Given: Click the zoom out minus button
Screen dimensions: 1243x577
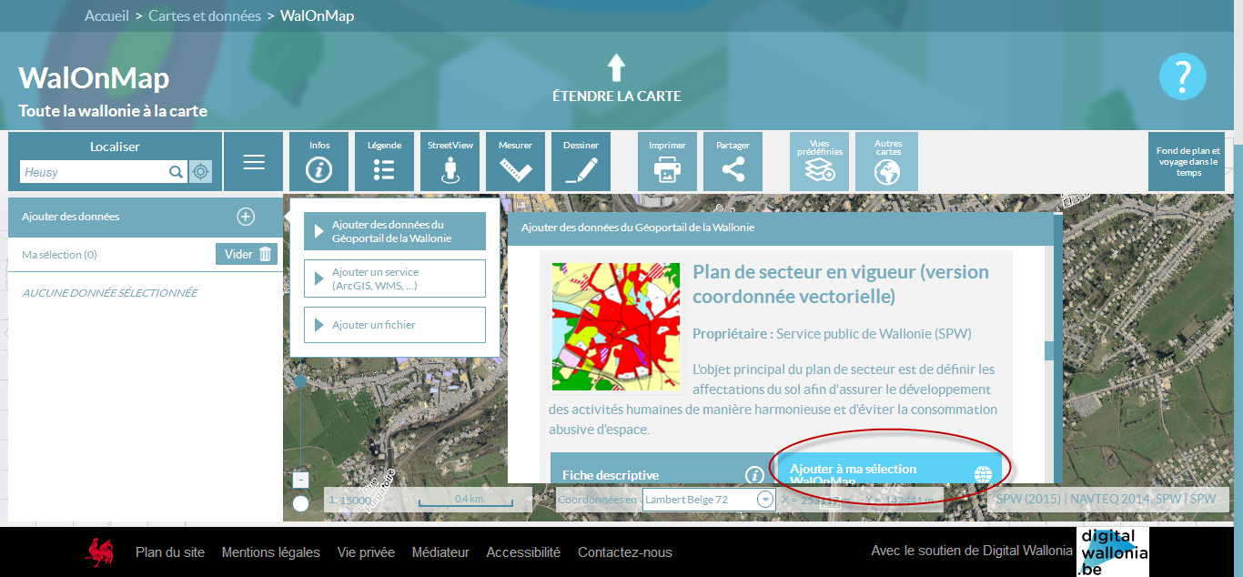Looking at the screenshot, I should (x=301, y=480).
